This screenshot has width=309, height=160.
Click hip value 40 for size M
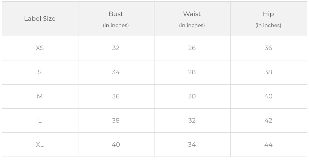click(x=268, y=96)
